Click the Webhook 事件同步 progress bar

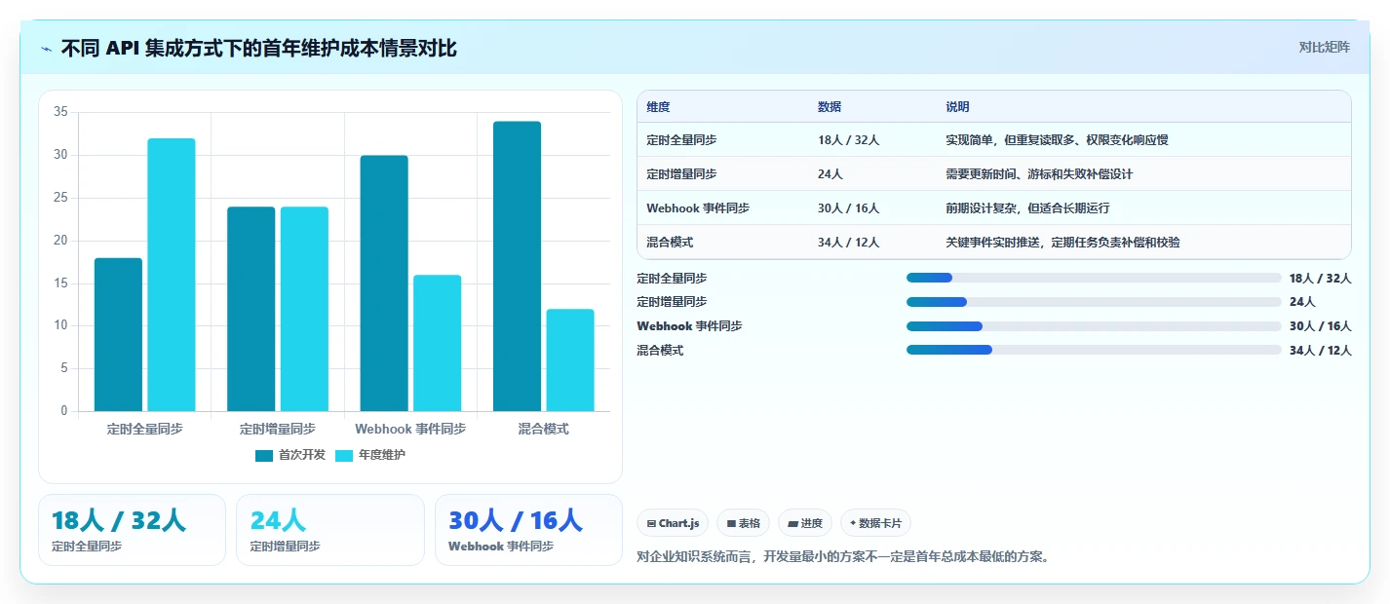pyautogui.click(x=1094, y=326)
